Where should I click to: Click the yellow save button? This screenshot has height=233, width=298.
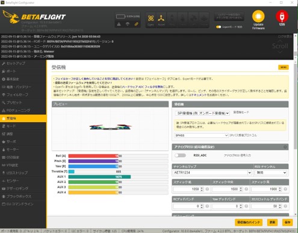[x=287, y=222]
